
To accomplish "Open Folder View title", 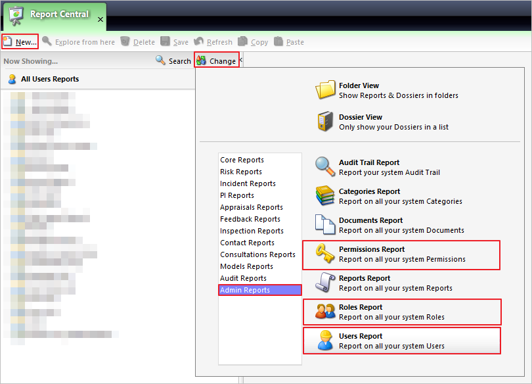I will point(359,85).
